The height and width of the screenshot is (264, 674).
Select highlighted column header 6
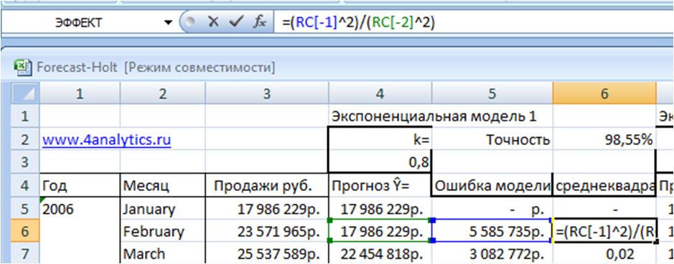click(604, 94)
